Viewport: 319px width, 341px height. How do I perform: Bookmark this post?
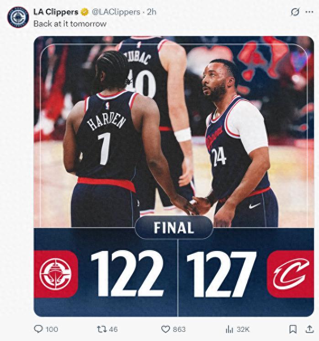point(293,329)
